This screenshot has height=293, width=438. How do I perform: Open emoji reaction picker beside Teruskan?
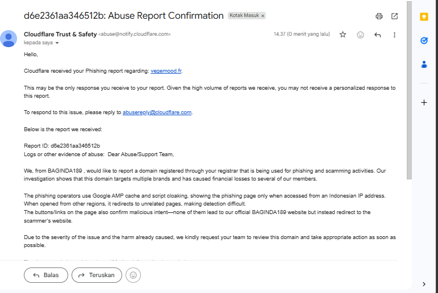[x=134, y=275]
